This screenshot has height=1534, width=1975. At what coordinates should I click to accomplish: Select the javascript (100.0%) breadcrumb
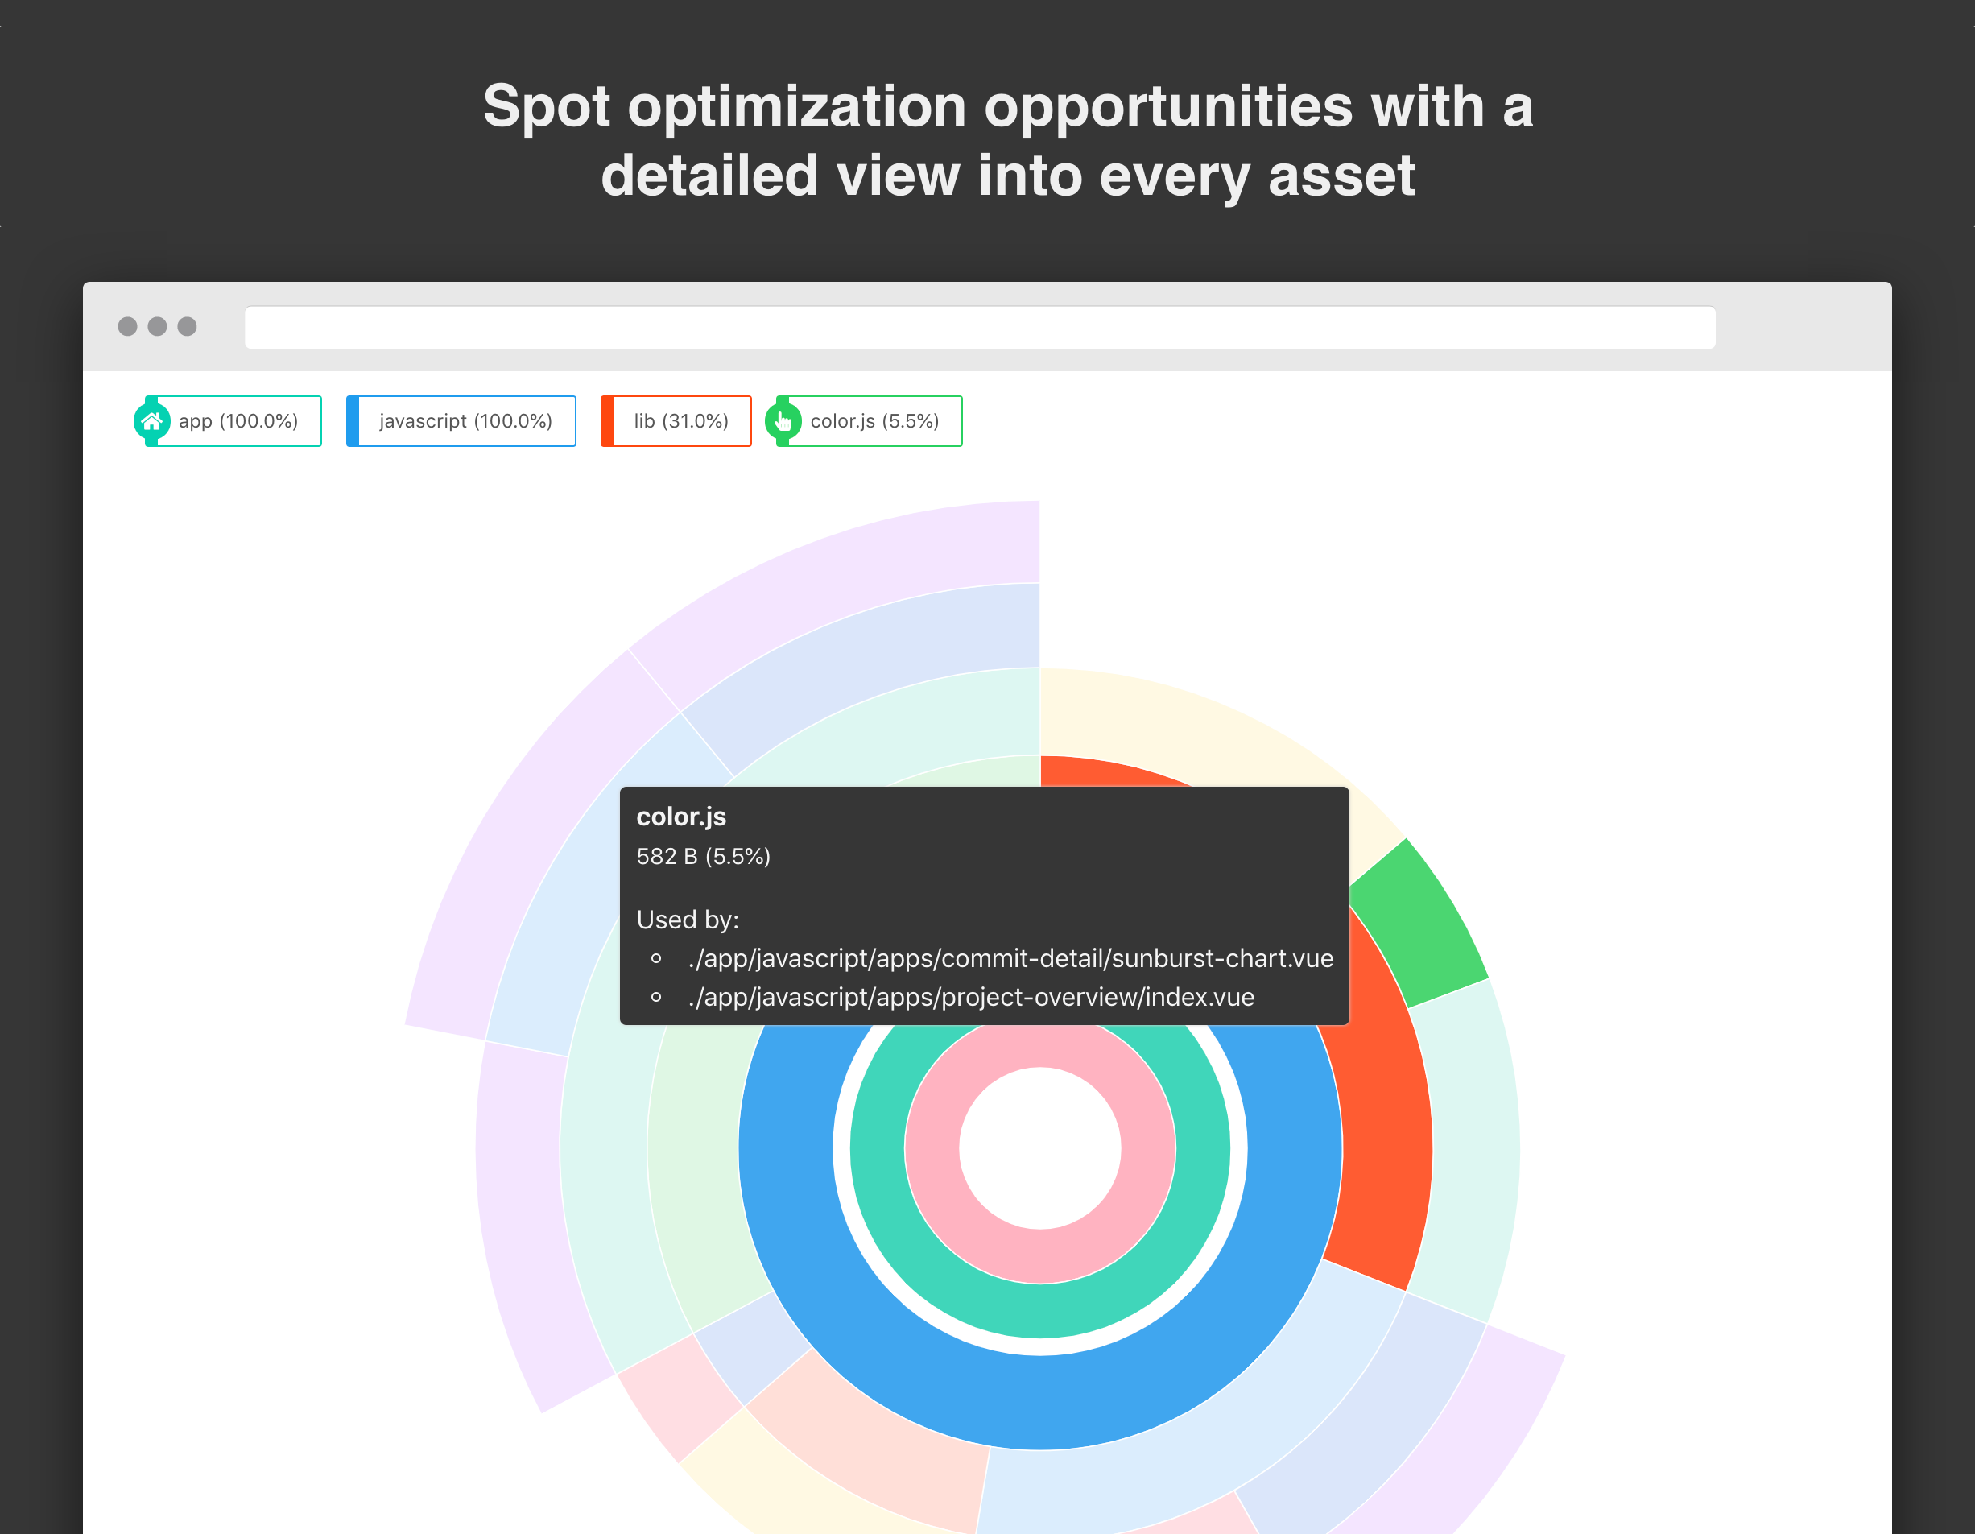tap(461, 420)
